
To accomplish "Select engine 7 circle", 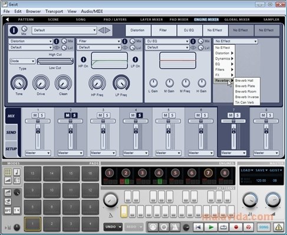I will 208,173.
